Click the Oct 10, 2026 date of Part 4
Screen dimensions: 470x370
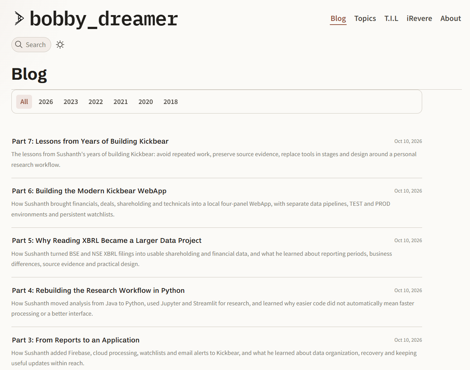(x=408, y=291)
